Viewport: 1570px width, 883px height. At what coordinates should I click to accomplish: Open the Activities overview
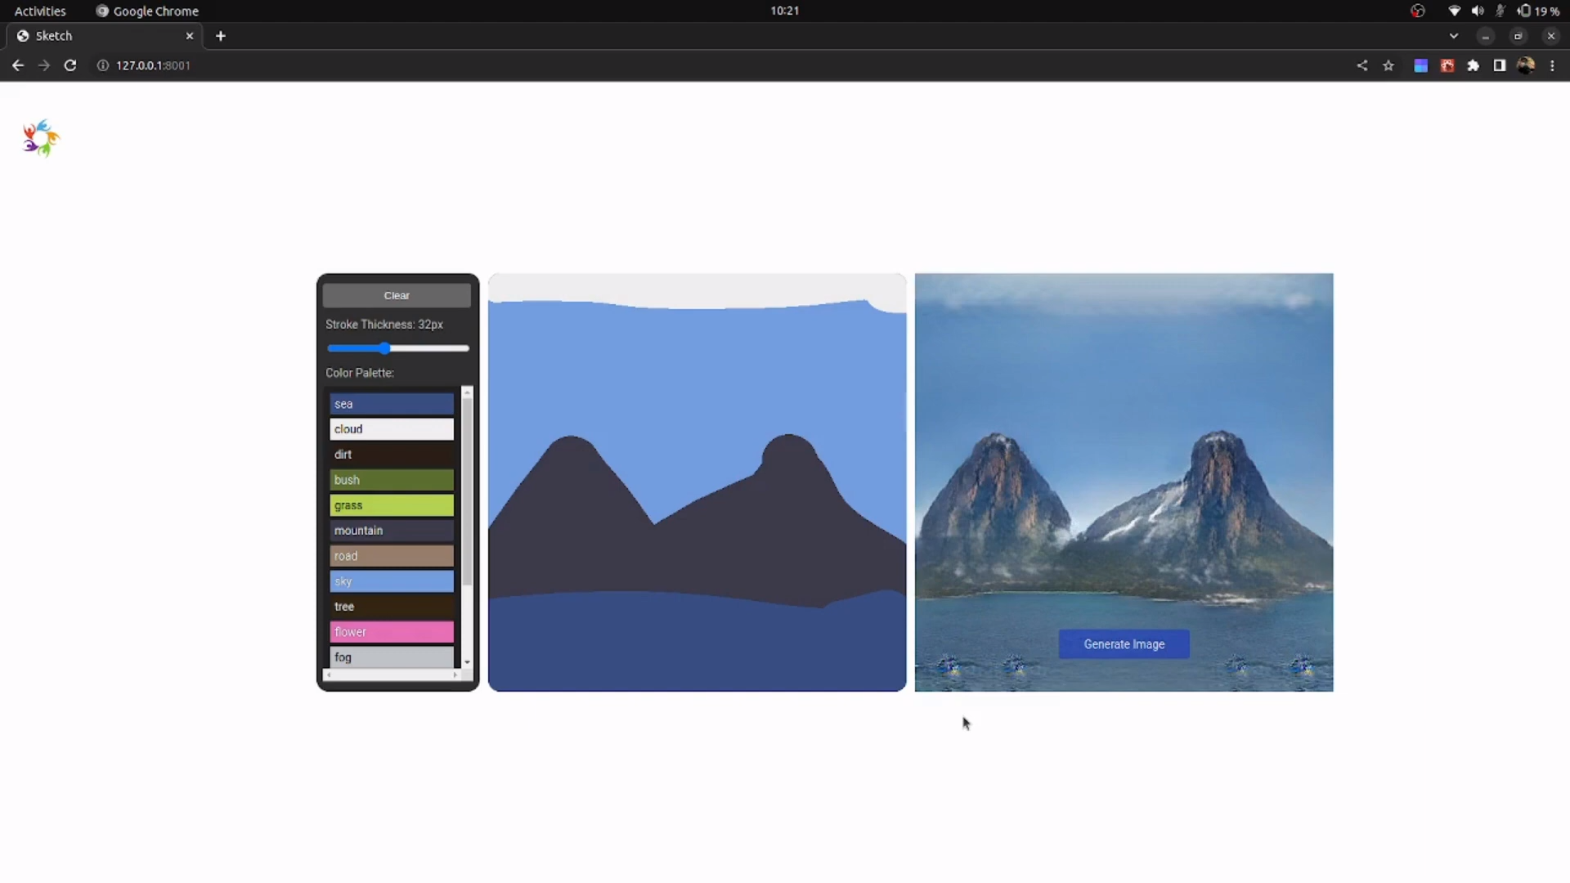[40, 11]
